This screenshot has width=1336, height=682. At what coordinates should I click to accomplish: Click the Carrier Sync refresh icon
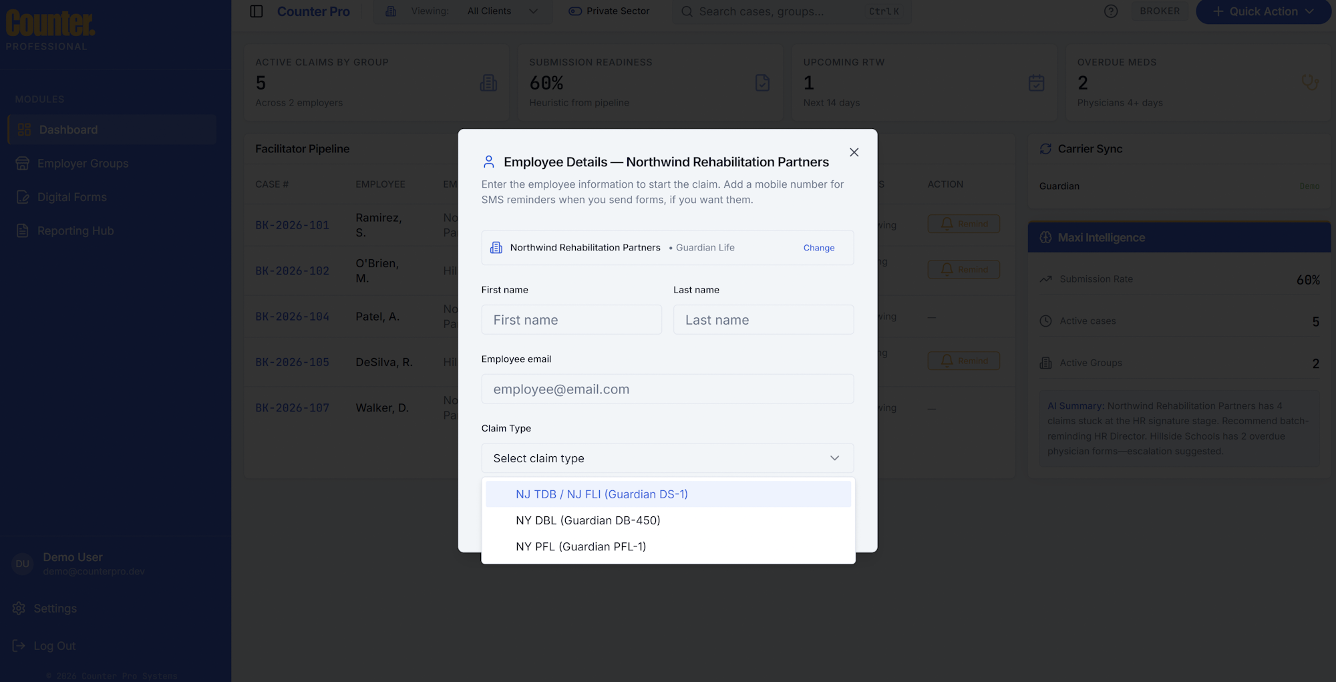click(x=1045, y=149)
